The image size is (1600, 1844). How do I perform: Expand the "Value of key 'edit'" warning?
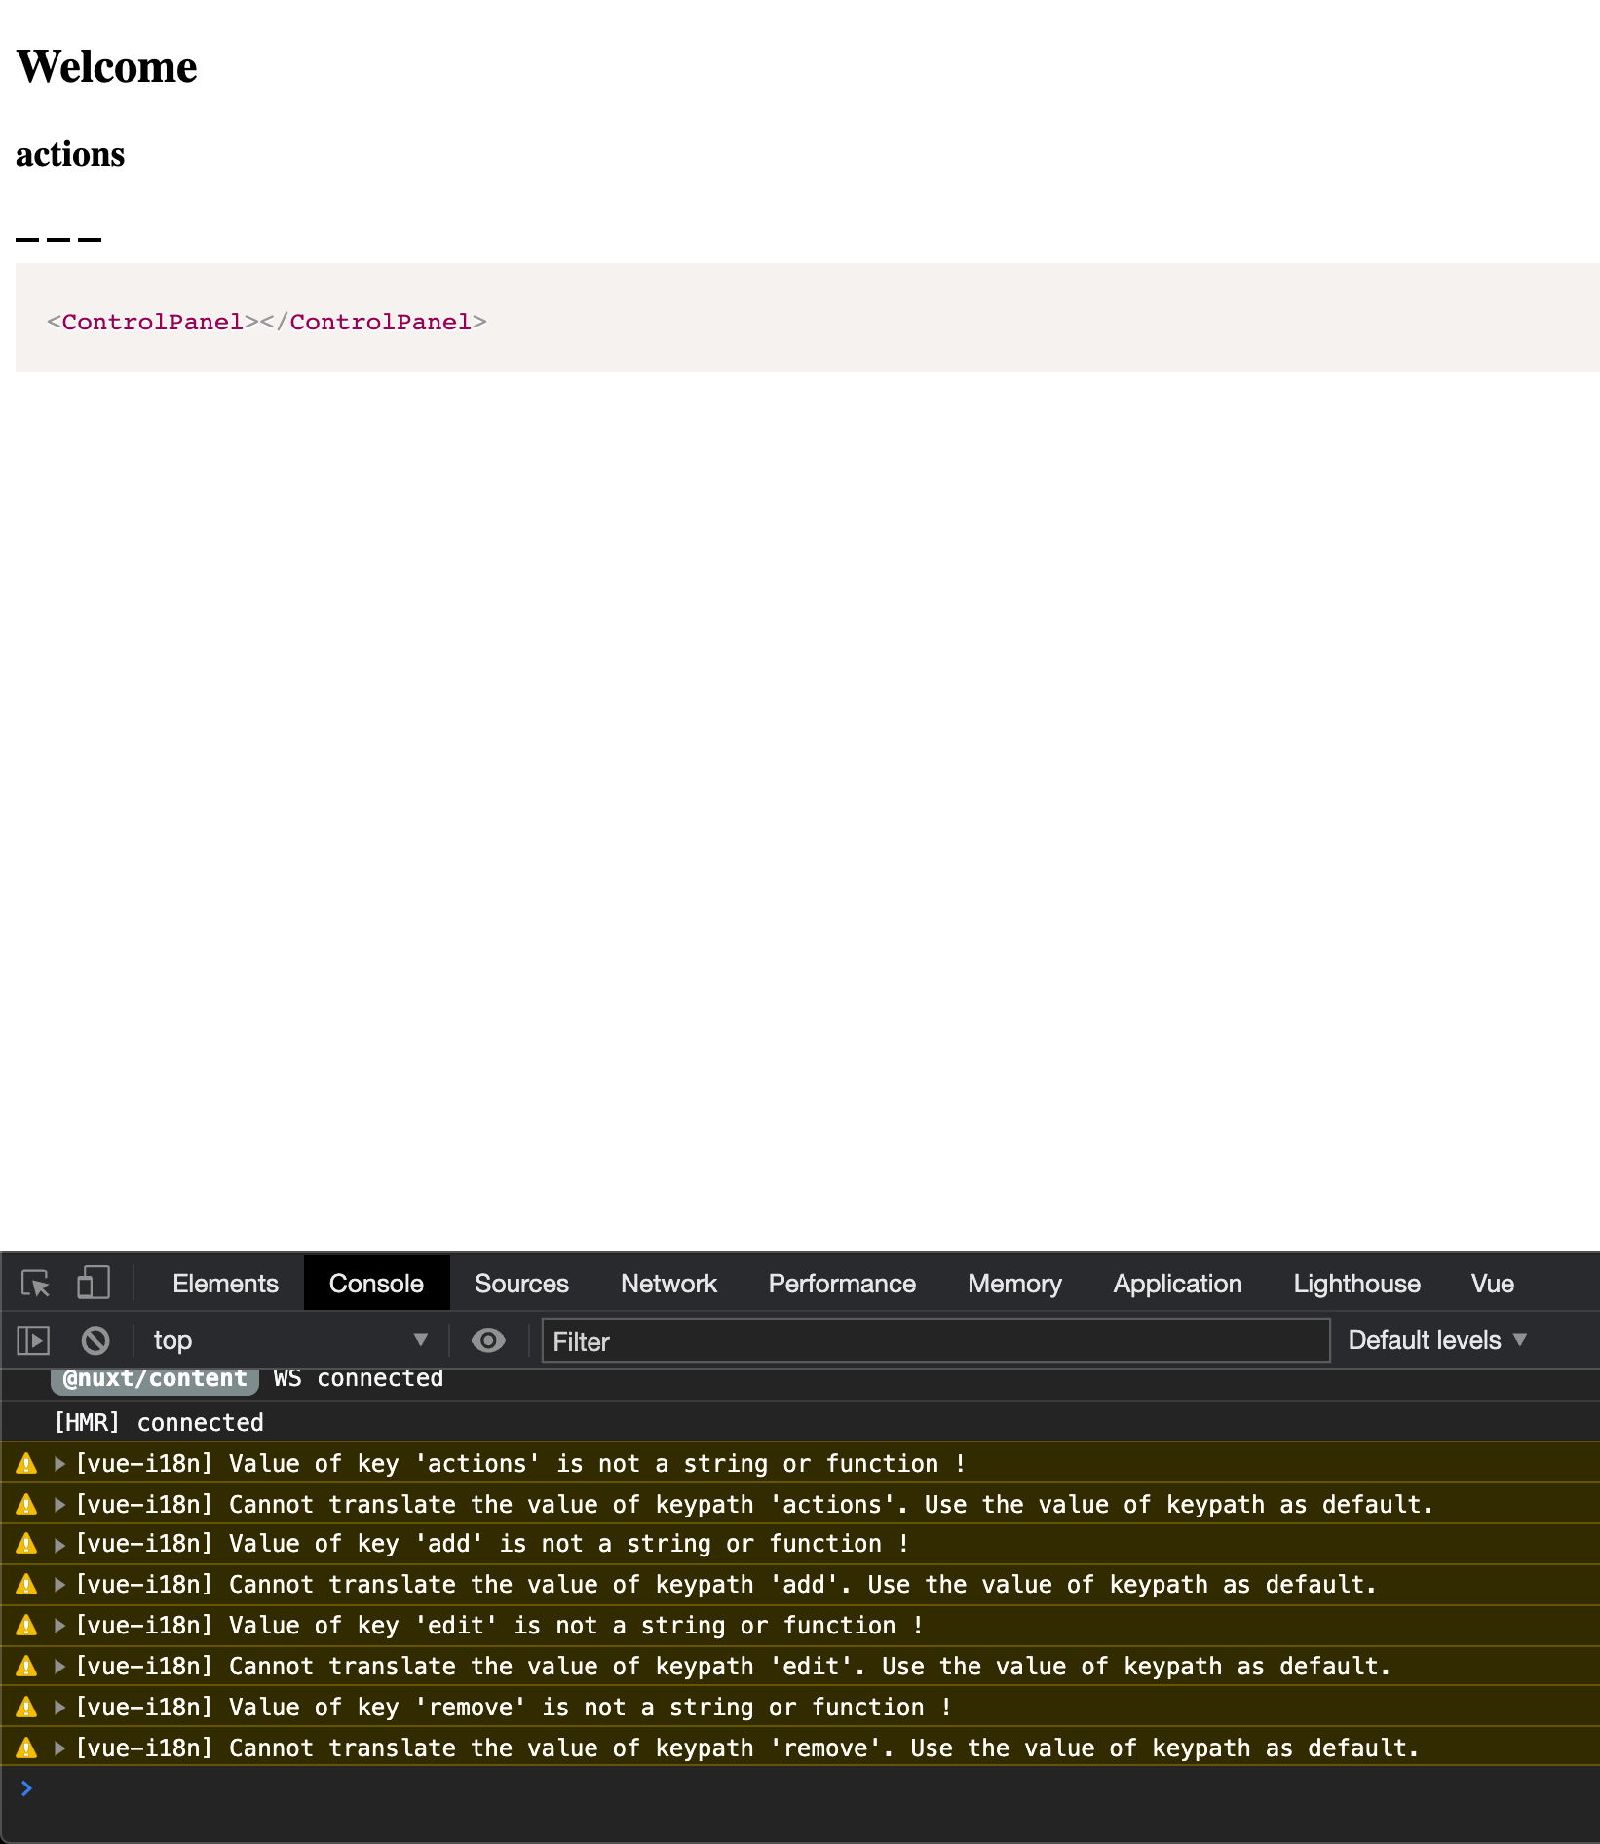(x=59, y=1626)
